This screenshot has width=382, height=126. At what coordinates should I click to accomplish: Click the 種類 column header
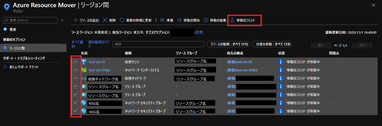[128, 53]
